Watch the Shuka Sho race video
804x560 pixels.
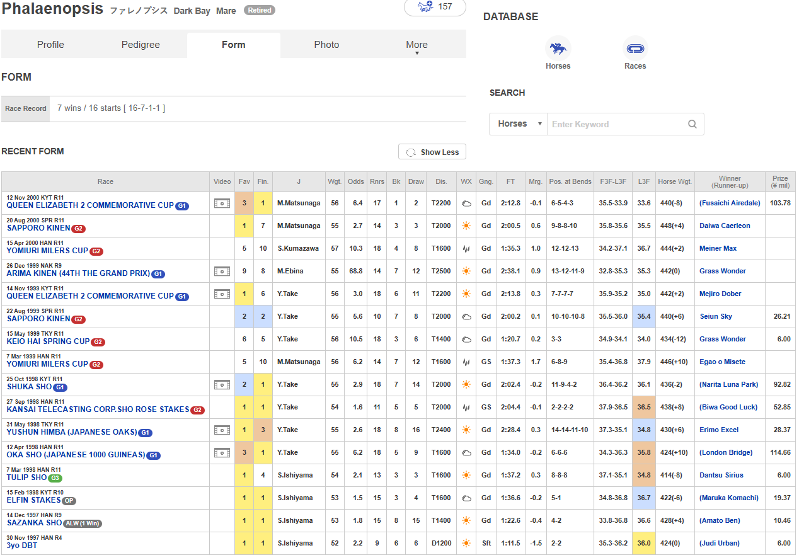222,384
